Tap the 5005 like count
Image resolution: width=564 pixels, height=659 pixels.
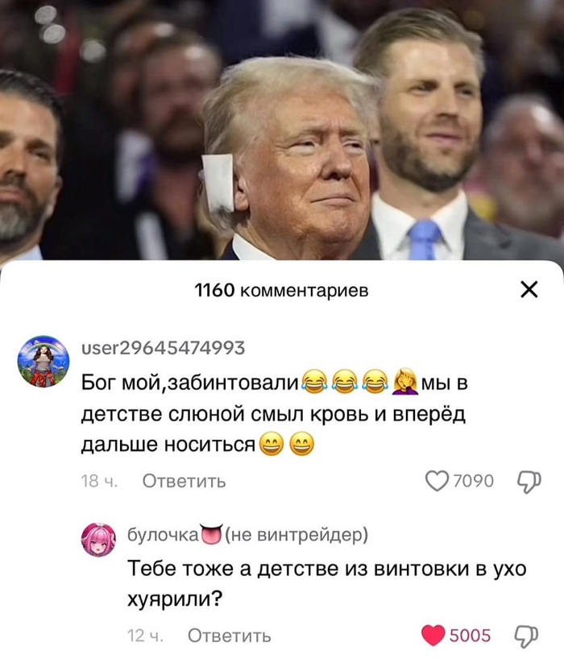[x=471, y=636]
